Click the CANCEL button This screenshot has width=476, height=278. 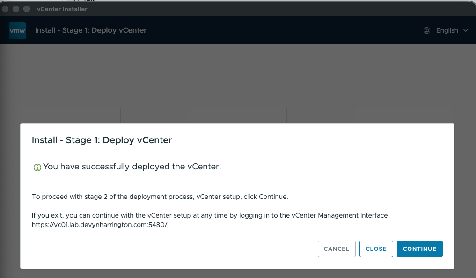click(x=337, y=249)
